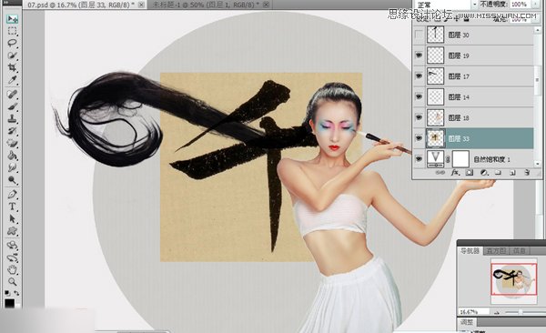
Task: Select the Type tool
Action: pos(13,207)
